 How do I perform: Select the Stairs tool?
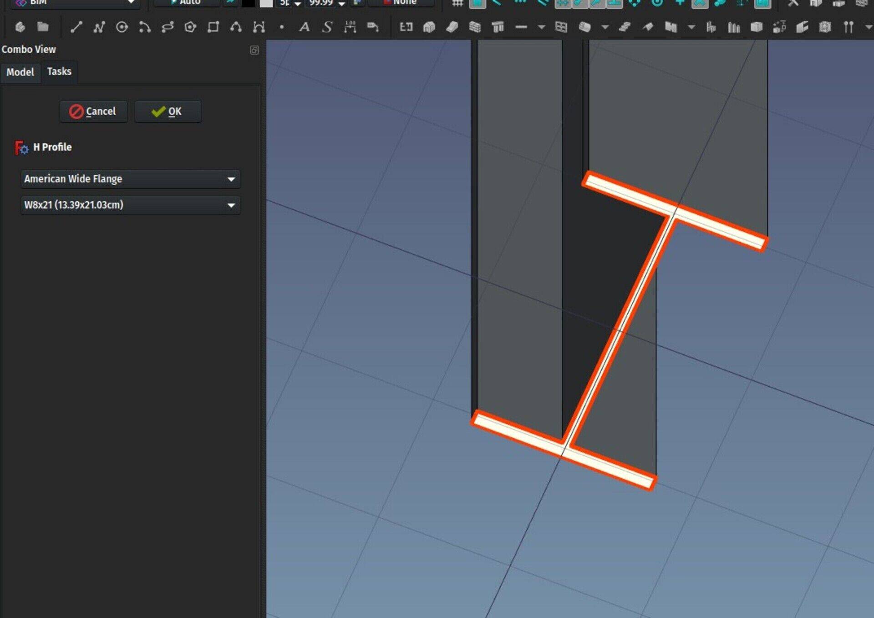click(625, 27)
